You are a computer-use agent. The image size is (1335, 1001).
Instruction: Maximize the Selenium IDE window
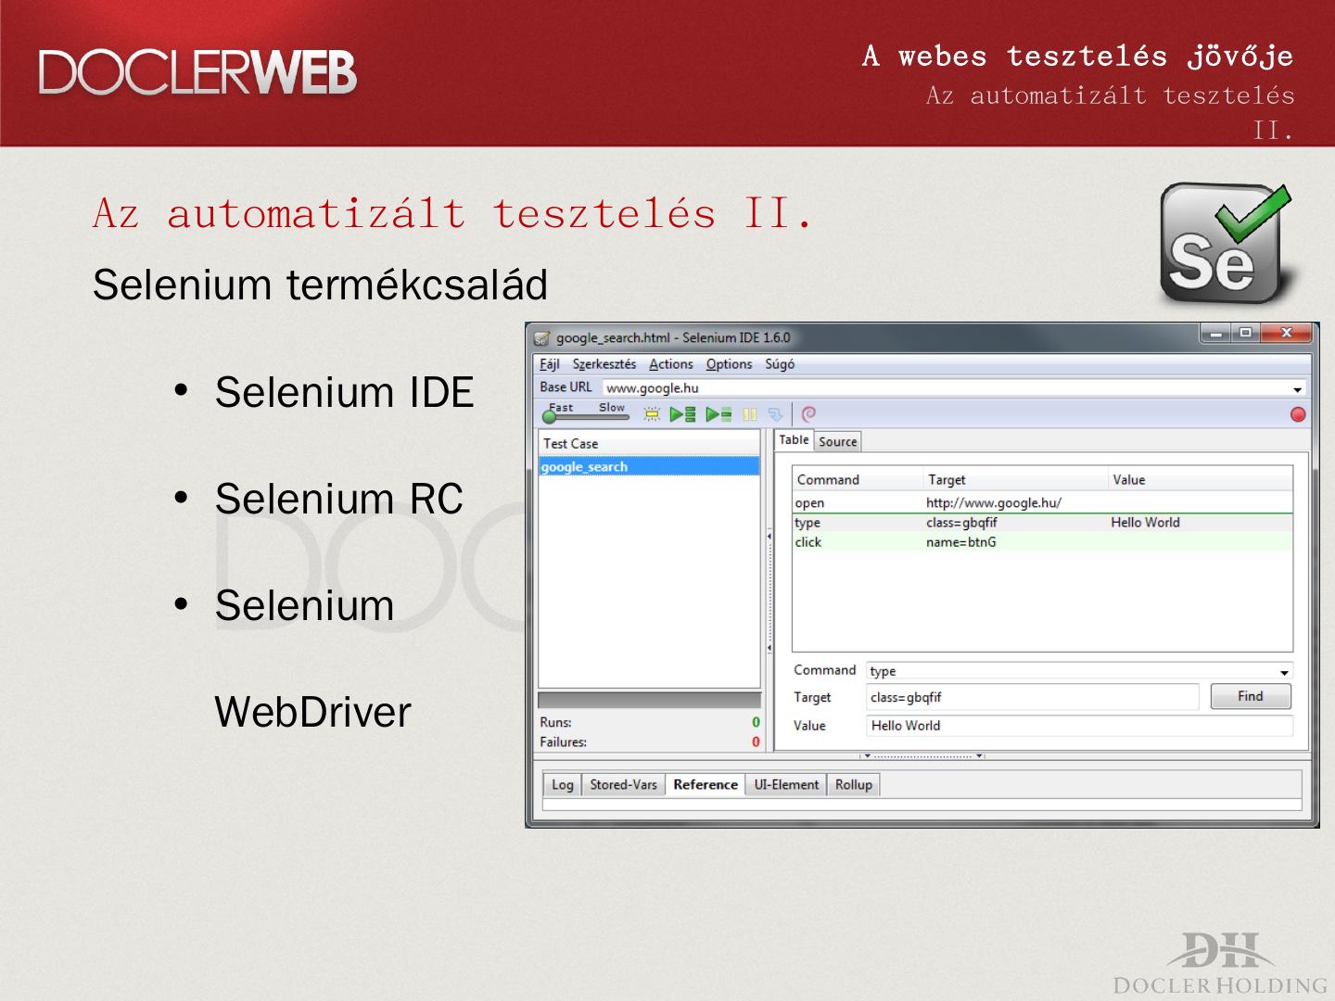tap(1245, 333)
